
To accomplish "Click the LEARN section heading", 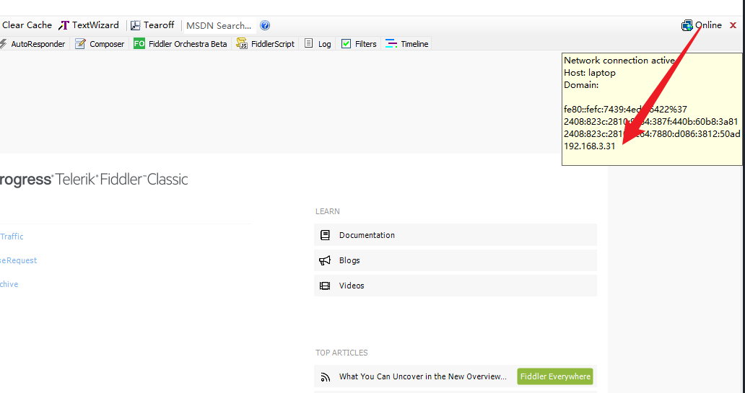I will 327,211.
